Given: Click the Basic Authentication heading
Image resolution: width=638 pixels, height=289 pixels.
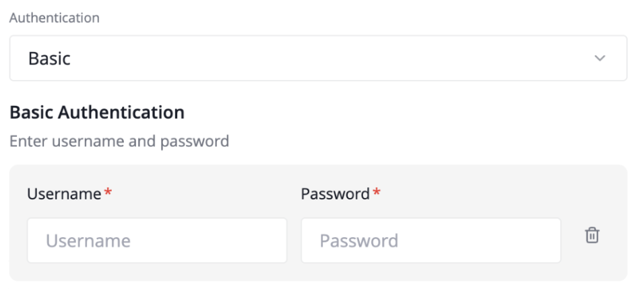Looking at the screenshot, I should 97,113.
